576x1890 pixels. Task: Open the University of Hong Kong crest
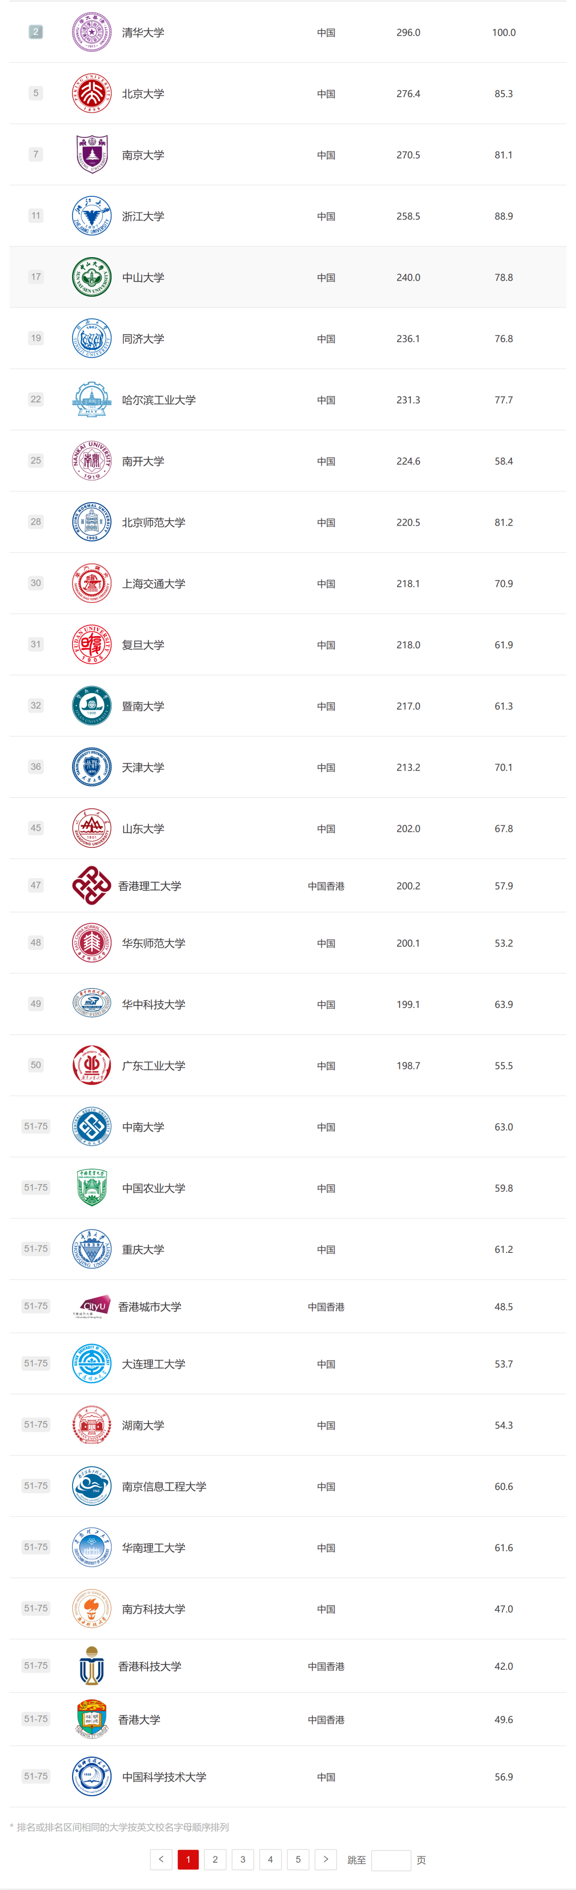[92, 1719]
